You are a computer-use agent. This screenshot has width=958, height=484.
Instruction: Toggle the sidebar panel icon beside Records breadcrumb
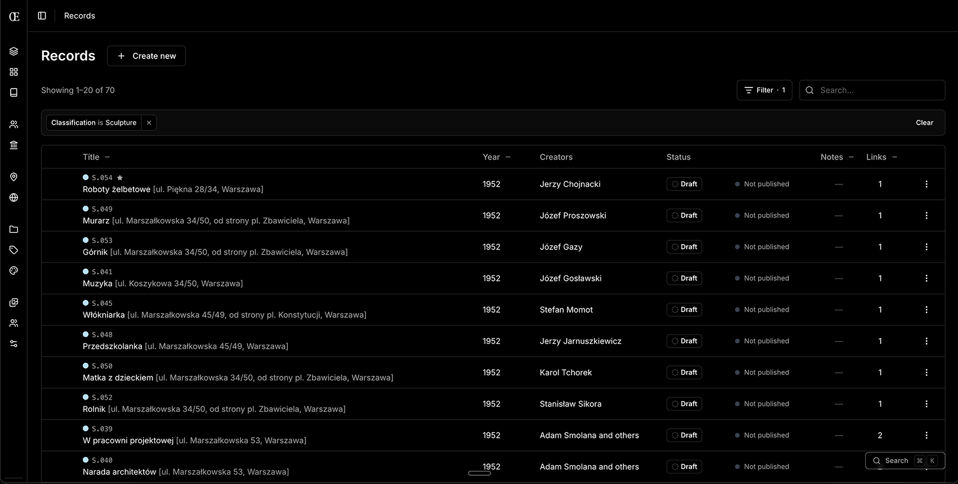click(42, 16)
